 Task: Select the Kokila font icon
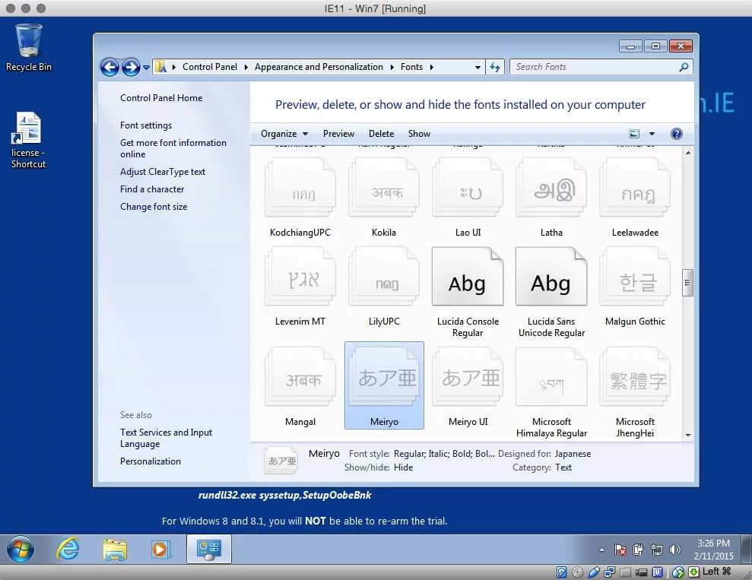click(x=384, y=188)
